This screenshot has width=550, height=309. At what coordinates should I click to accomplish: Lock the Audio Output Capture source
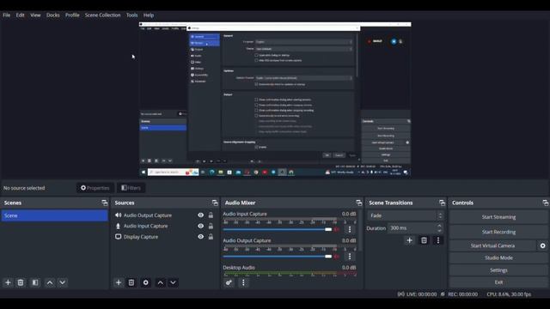[211, 215]
